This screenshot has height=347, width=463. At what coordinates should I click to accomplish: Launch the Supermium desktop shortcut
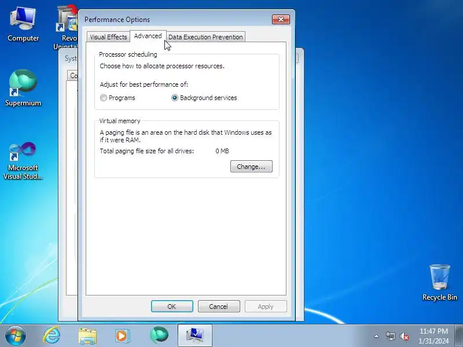tap(23, 88)
